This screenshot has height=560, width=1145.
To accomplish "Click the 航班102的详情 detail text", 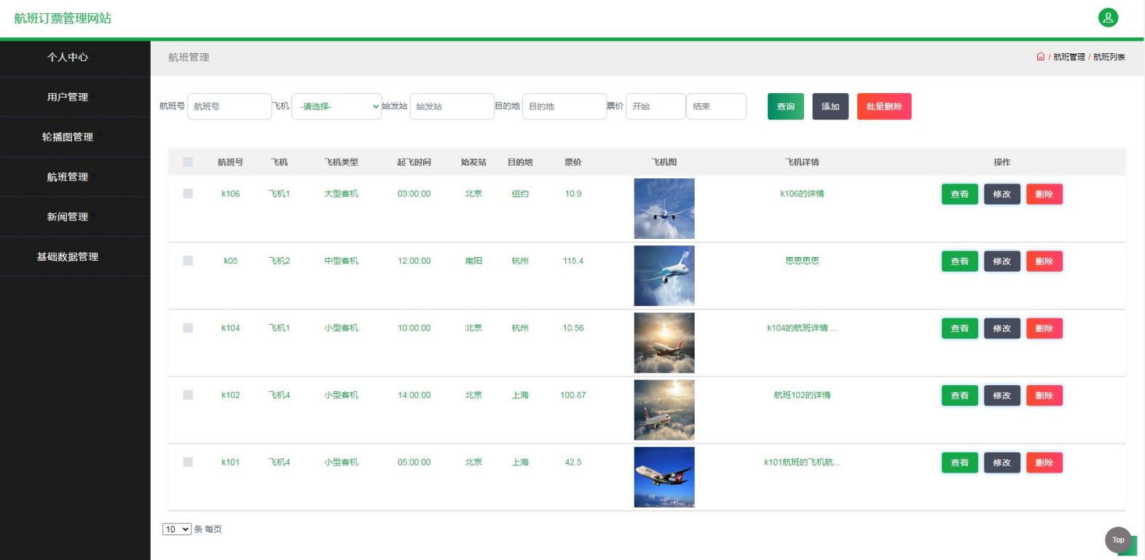I will [x=802, y=395].
